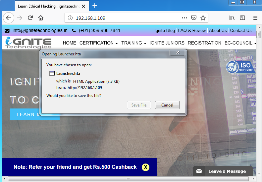Viewport: 262px width, 182px height.
Task: Go to the HOME menu item
Action: pyautogui.click(x=69, y=43)
